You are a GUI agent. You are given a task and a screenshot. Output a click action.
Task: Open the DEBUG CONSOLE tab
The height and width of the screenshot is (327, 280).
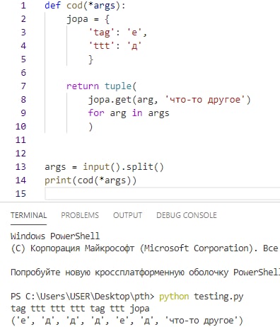pyautogui.click(x=187, y=215)
